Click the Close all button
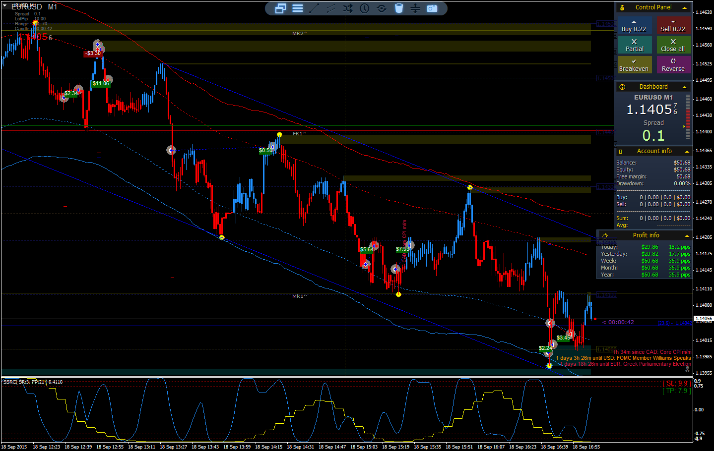This screenshot has height=451, width=714. tap(673, 45)
